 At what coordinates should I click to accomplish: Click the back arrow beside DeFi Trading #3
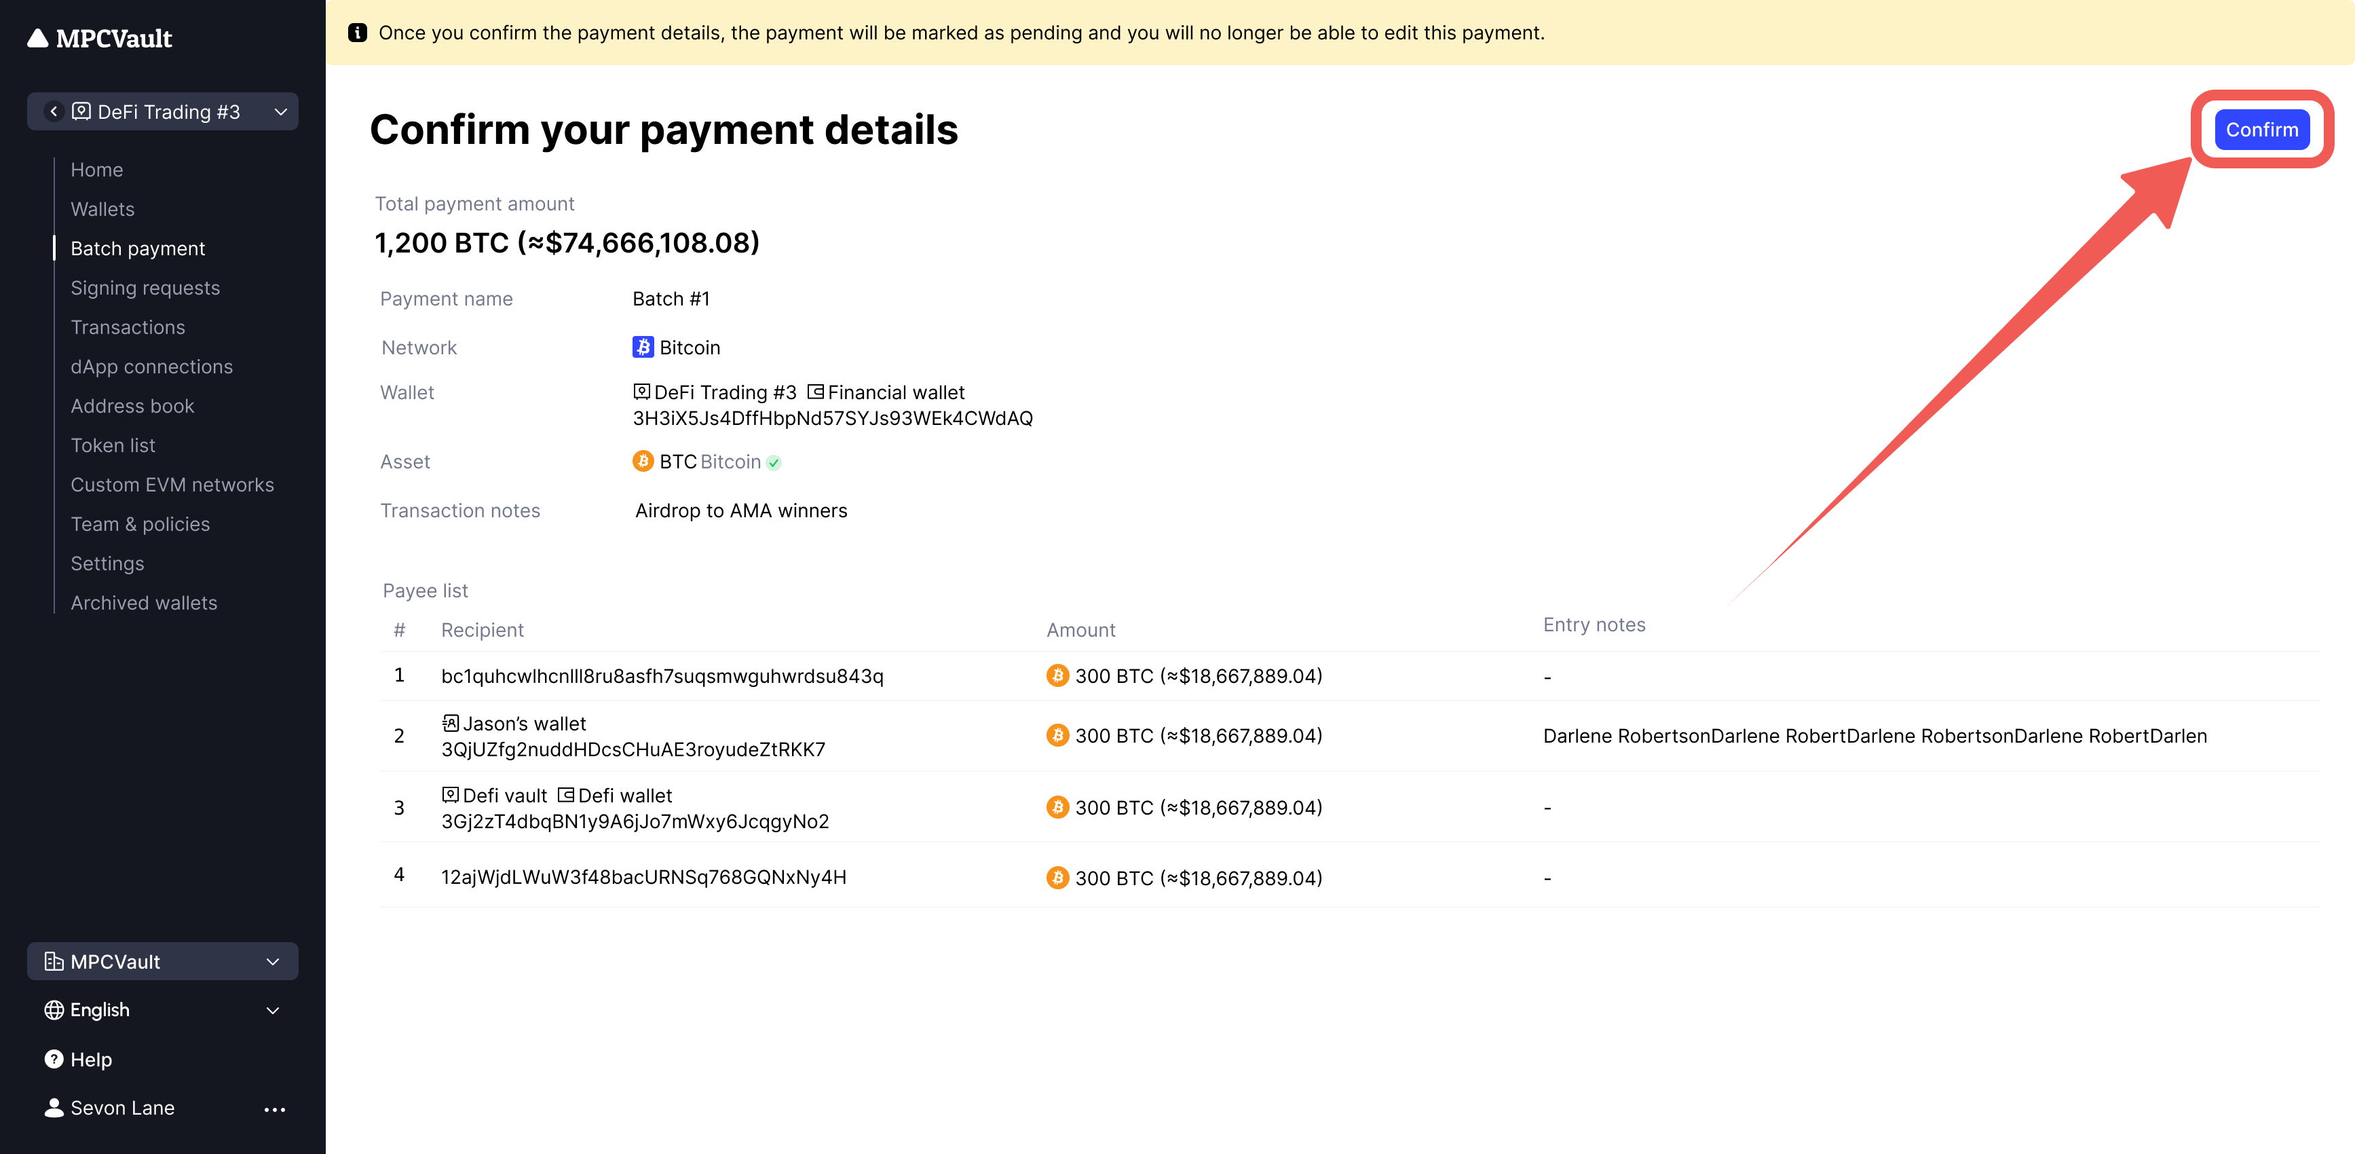coord(54,111)
